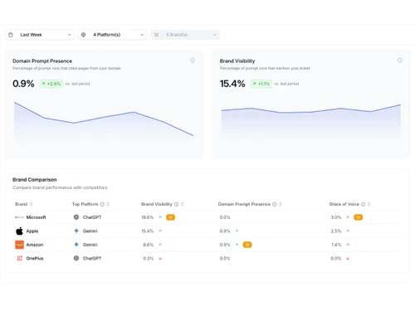The width and height of the screenshot is (415, 311).
Task: Open info icon on Domain Prompt Presence card
Action: 193,61
